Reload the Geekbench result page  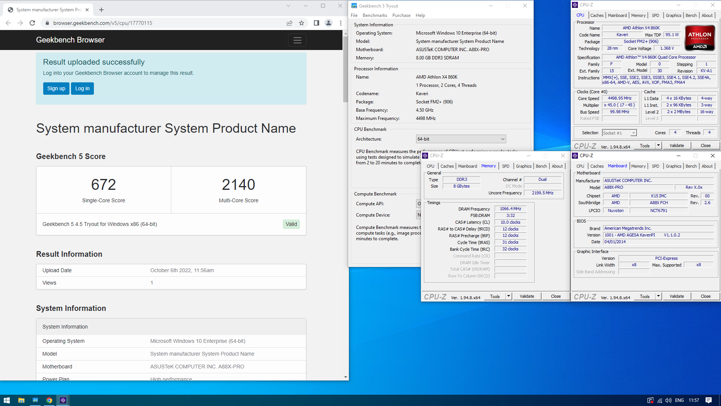[32, 23]
